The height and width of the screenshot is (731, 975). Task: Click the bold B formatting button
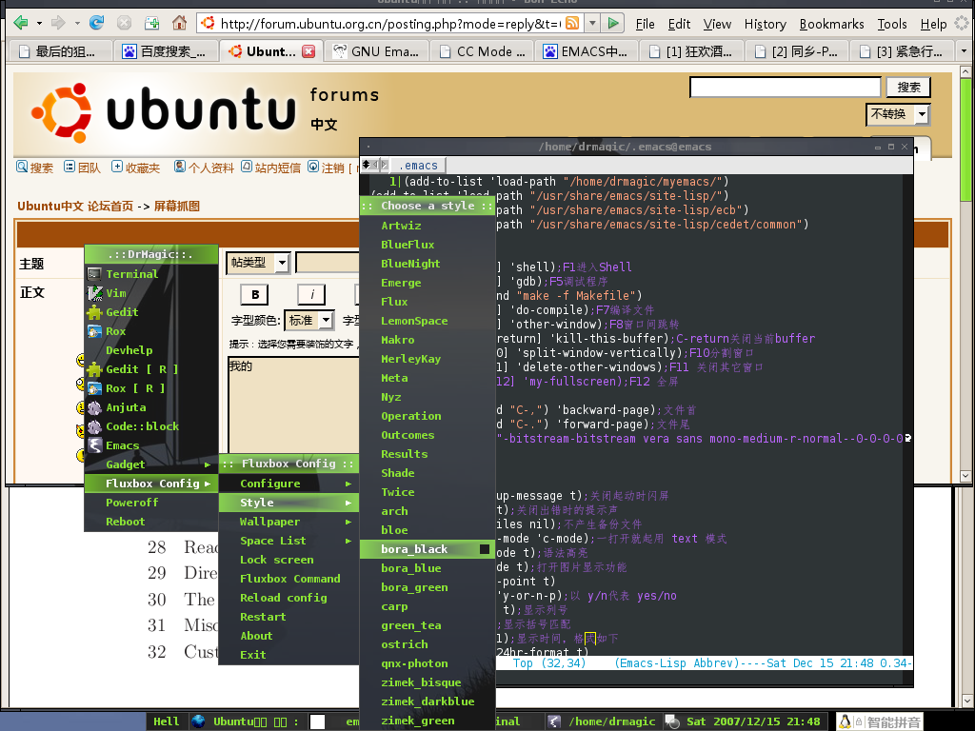255,295
